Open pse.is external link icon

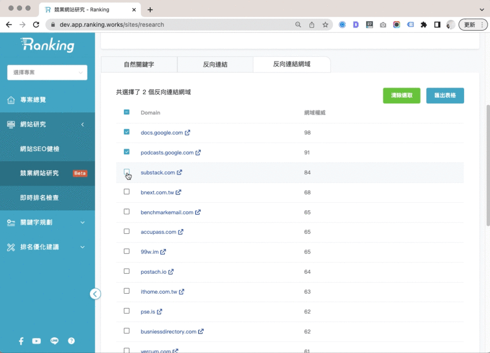159,311
